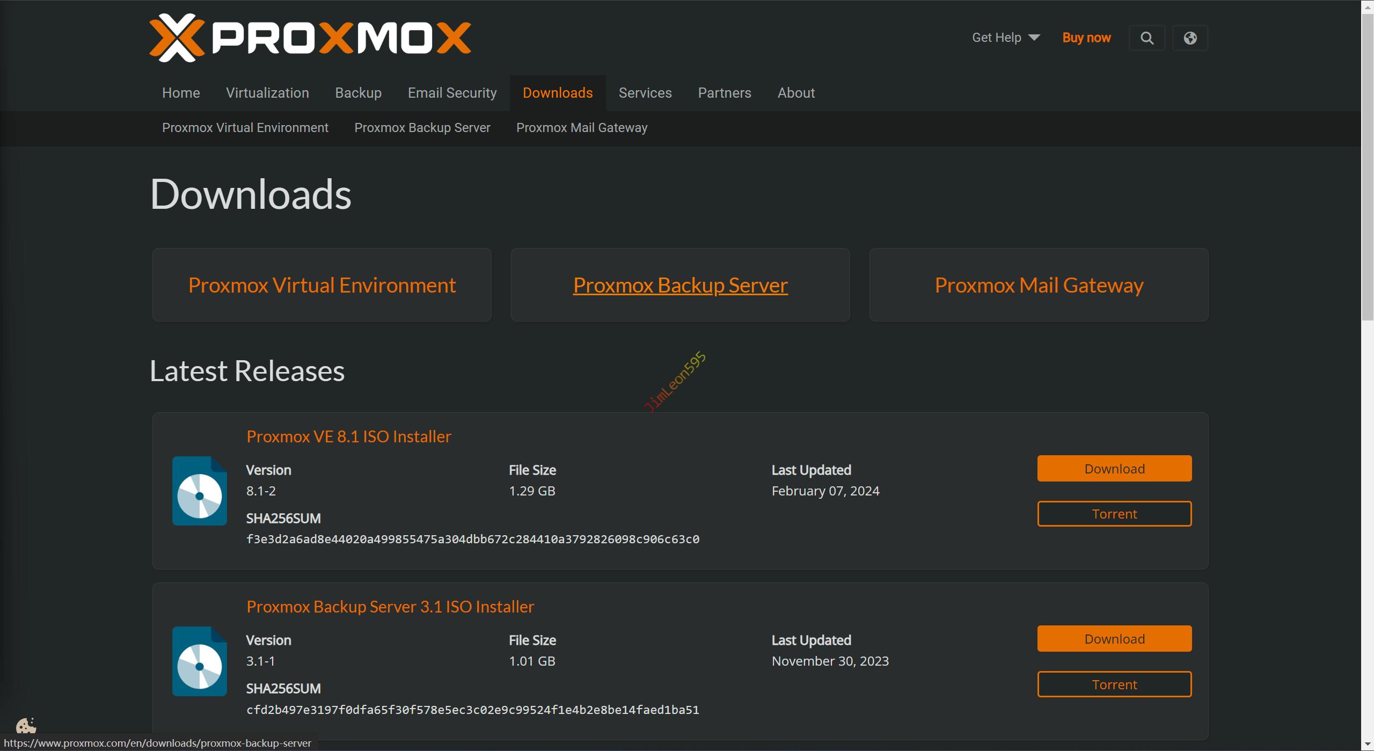Open the cookie settings icon
1374x751 pixels.
point(25,726)
